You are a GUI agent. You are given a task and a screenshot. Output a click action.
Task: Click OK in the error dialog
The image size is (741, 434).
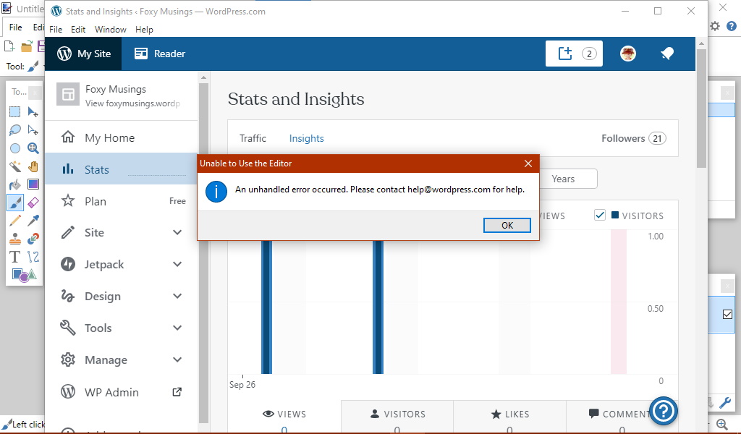click(507, 225)
